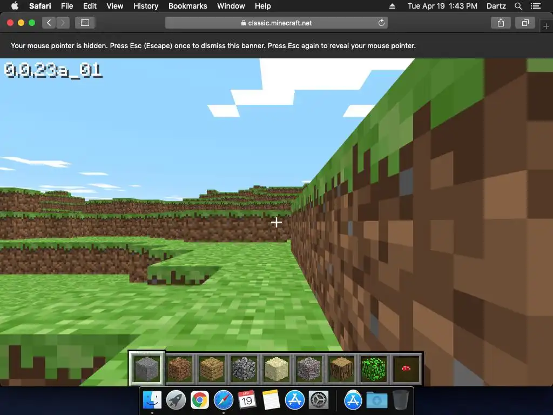The image size is (553, 415).
Task: Open the Bookmarks menu
Action: (187, 6)
